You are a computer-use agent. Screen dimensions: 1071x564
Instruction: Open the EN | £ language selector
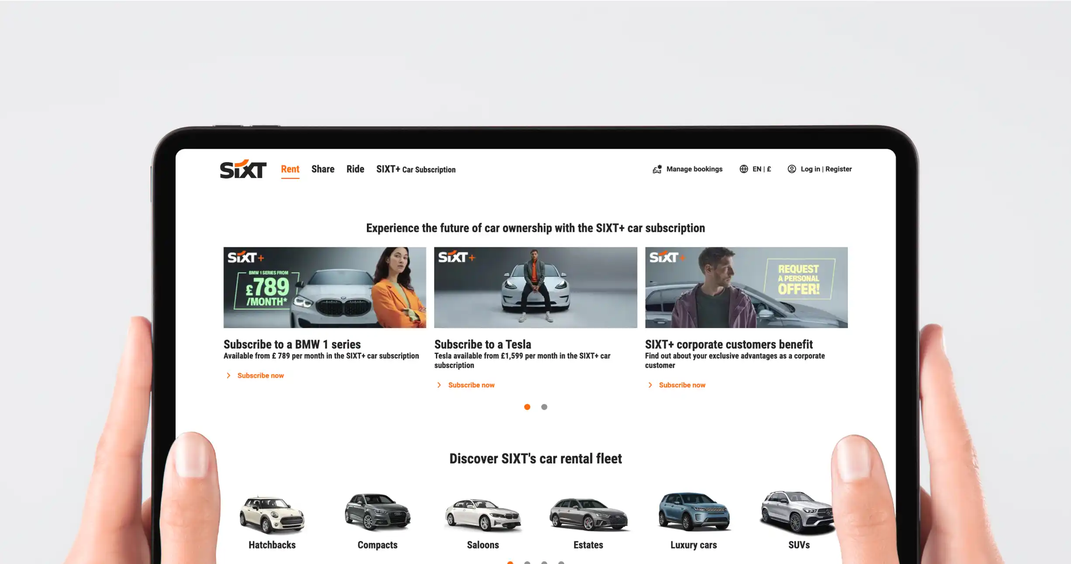(761, 169)
